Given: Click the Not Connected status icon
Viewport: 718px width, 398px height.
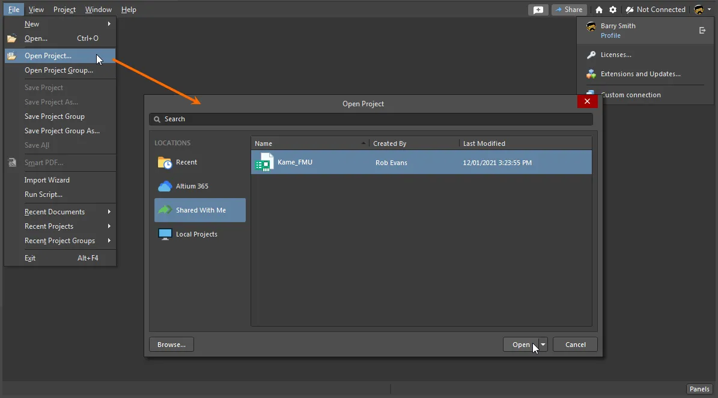Looking at the screenshot, I should pos(630,10).
